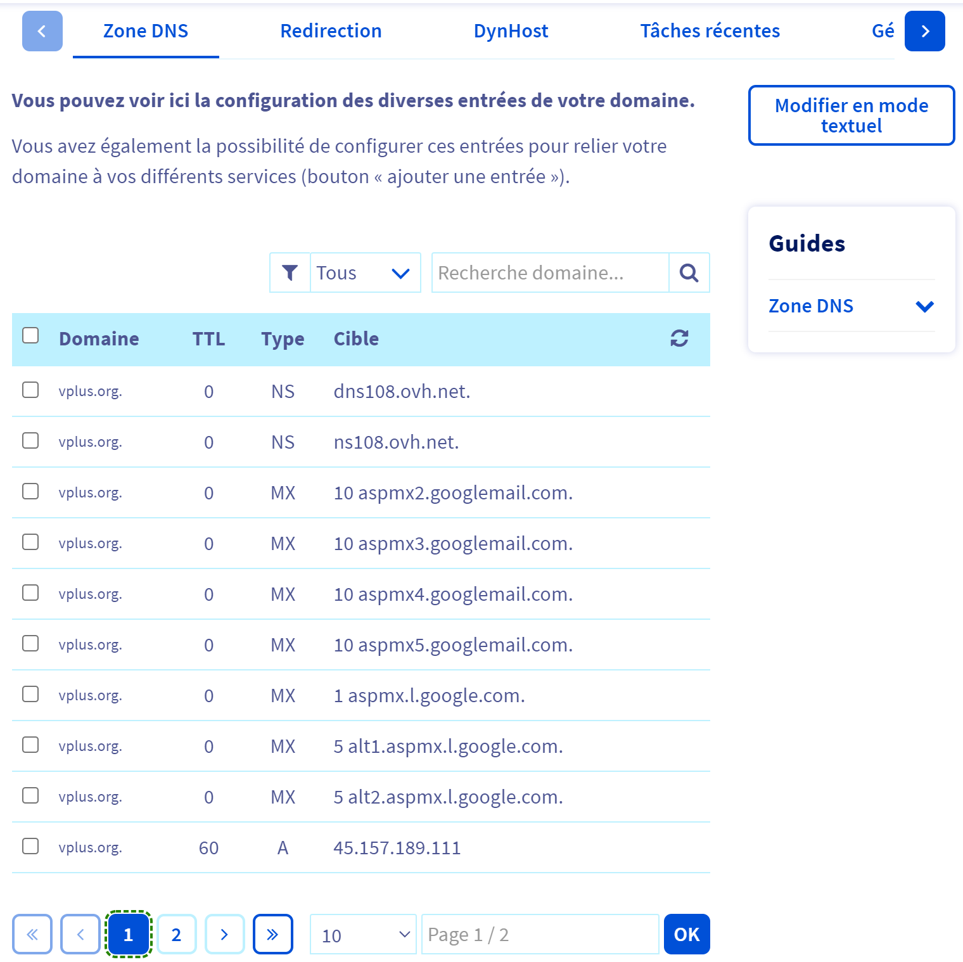The image size is (963, 962).
Task: Select the 45.157.189.111 A record checkbox
Action: 30,846
